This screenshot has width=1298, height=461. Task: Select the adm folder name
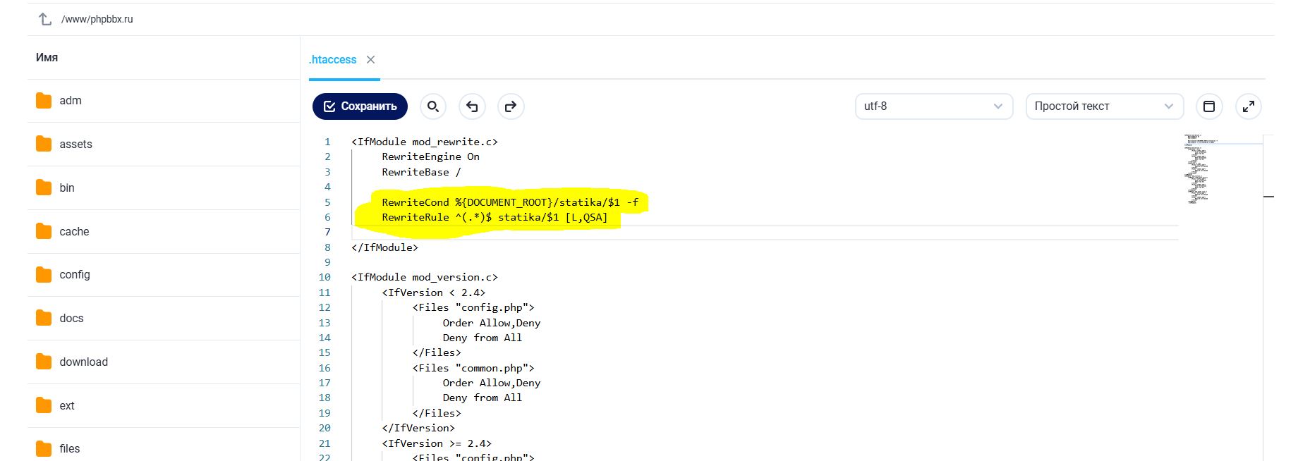(71, 101)
